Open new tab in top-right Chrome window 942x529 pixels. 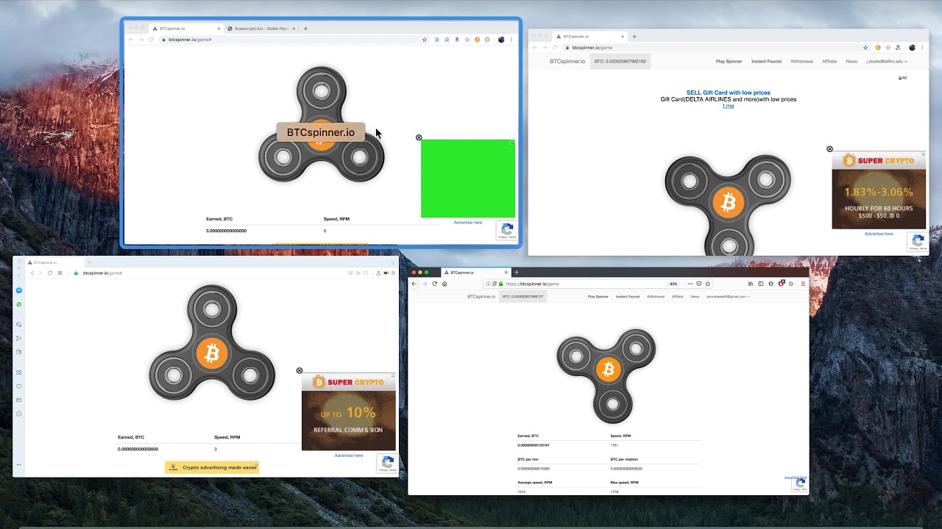pos(634,36)
